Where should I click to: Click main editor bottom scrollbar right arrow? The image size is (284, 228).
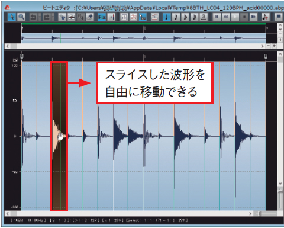coord(250,213)
